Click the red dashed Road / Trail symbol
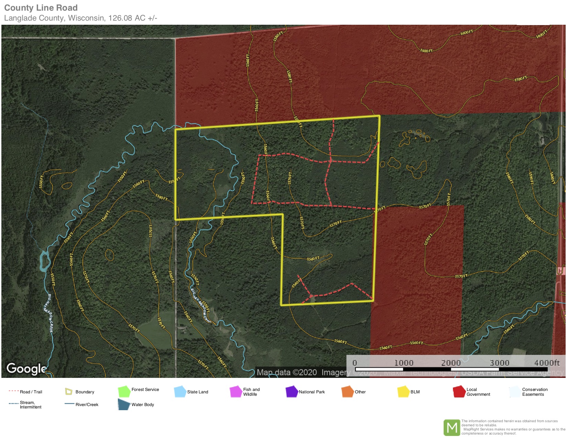The image size is (567, 438). (13, 391)
